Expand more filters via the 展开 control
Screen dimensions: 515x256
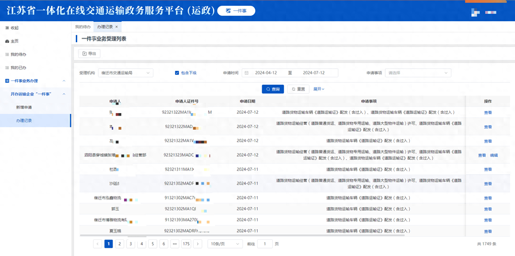click(x=318, y=89)
